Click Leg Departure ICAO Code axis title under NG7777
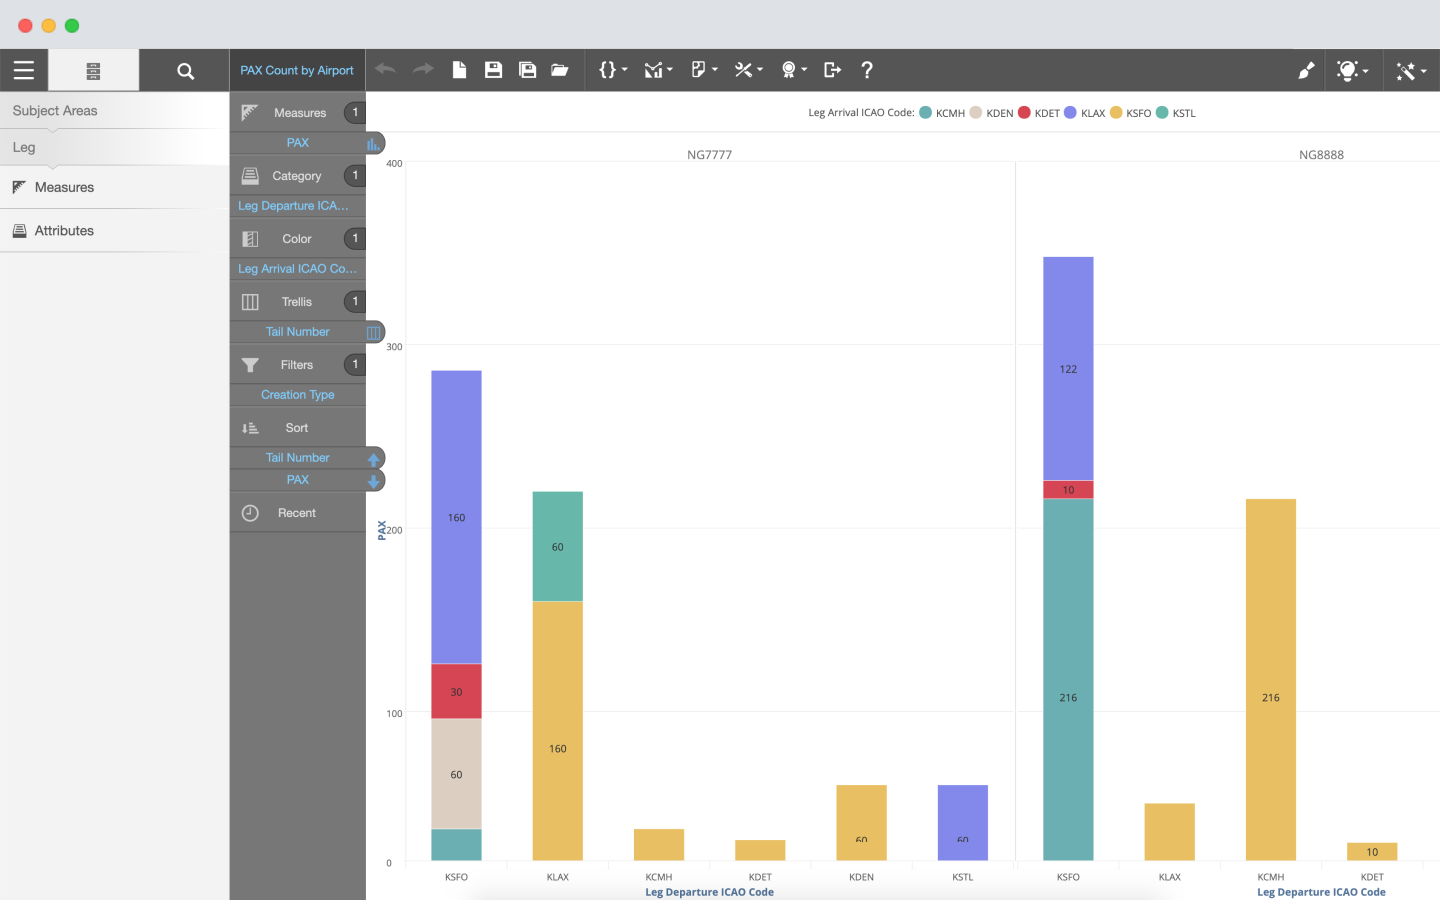Viewport: 1440px width, 900px height. 709,891
